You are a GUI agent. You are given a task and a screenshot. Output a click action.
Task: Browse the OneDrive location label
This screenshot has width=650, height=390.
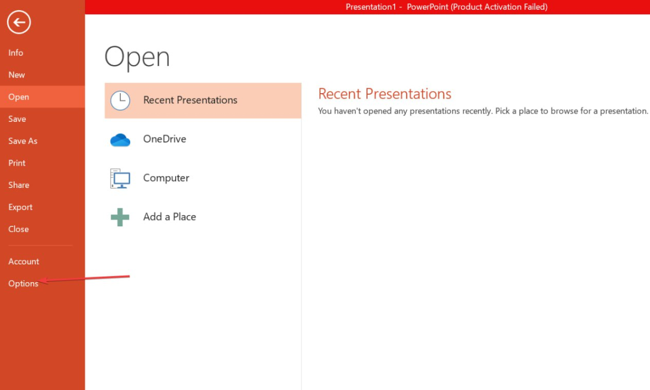click(165, 139)
